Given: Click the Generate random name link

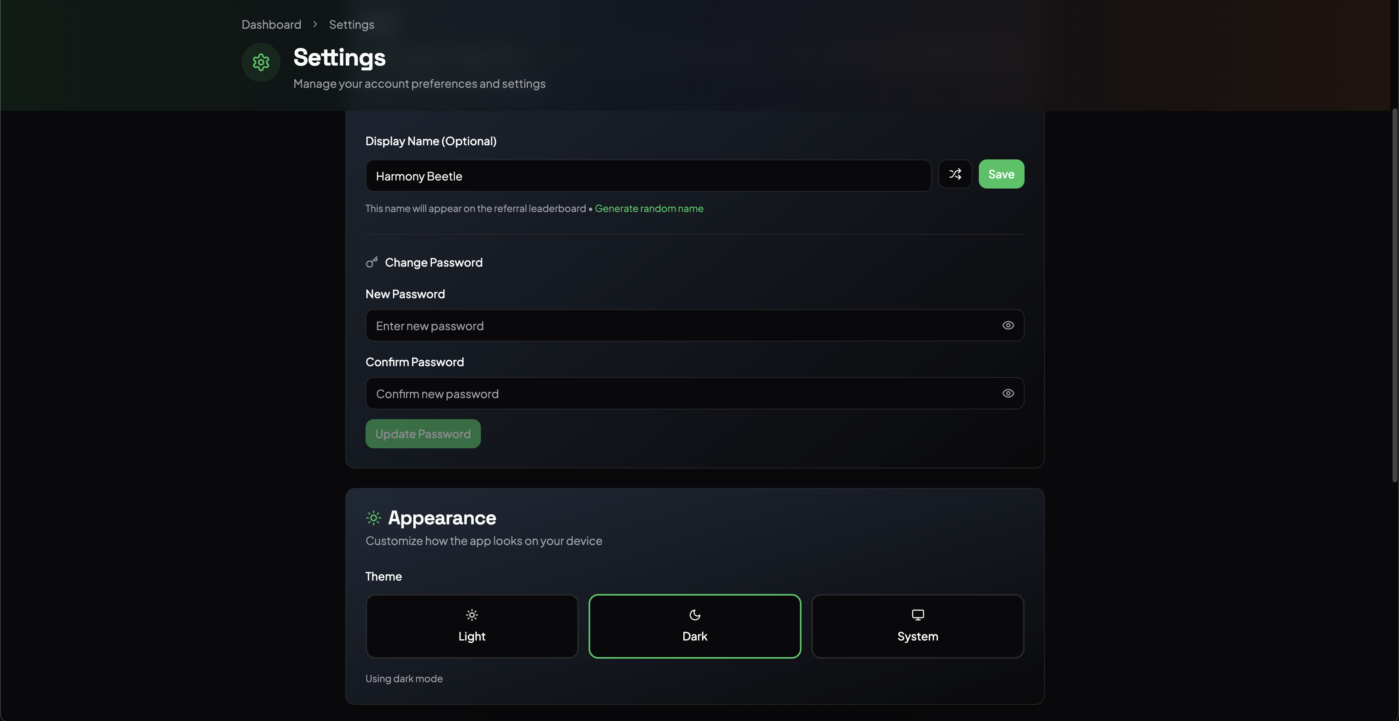Looking at the screenshot, I should (650, 208).
